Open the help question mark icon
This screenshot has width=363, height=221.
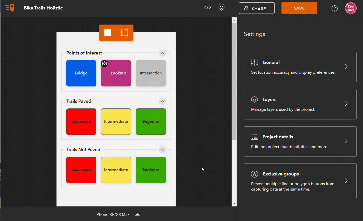[x=334, y=8]
